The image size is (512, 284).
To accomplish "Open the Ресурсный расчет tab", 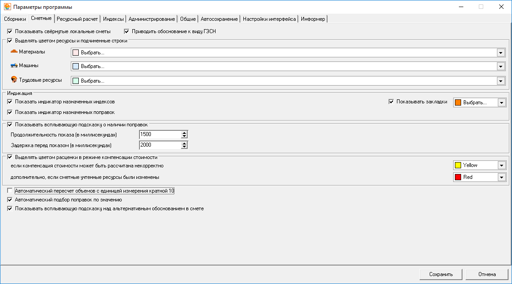I will [77, 19].
